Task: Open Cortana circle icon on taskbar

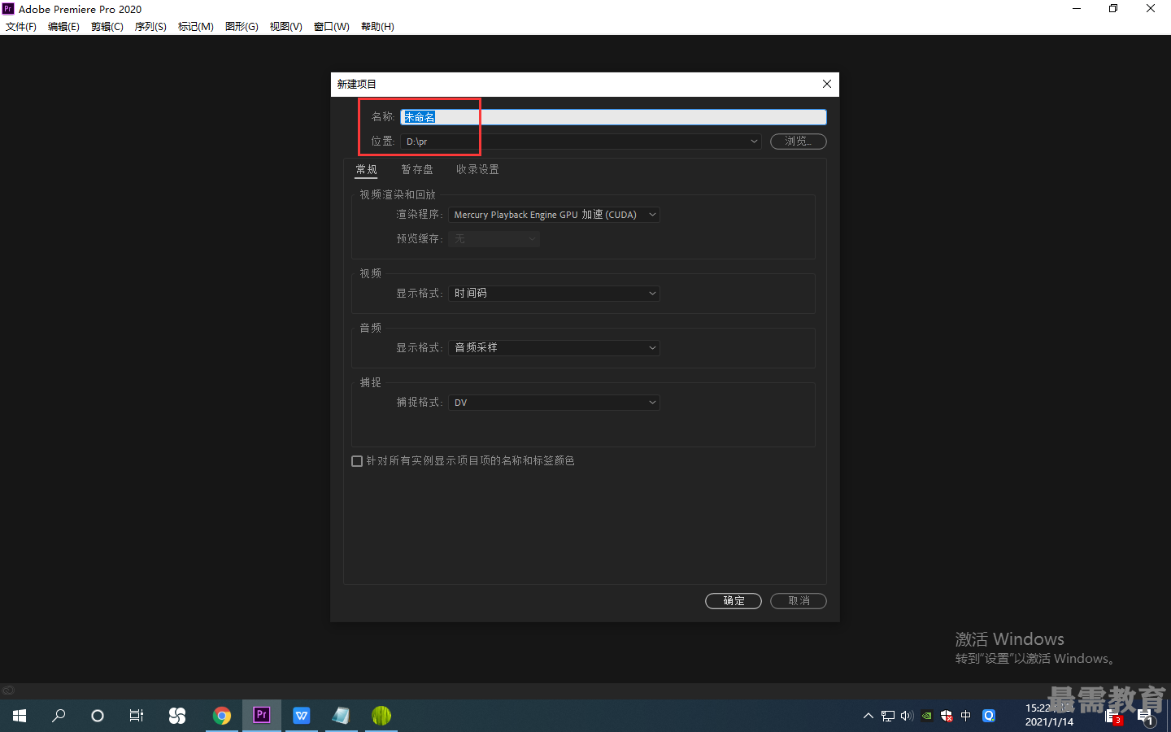Action: [98, 716]
